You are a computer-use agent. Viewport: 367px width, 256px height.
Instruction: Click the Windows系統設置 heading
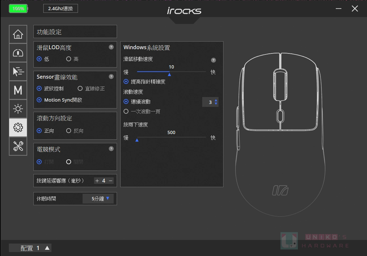coord(147,48)
